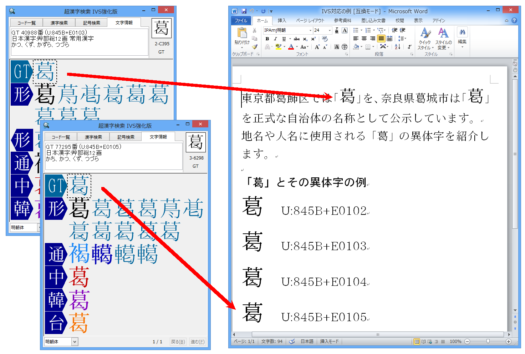This screenshot has height=354, width=525.
Task: Click the zoom slider handle in Word
Action: [488, 342]
